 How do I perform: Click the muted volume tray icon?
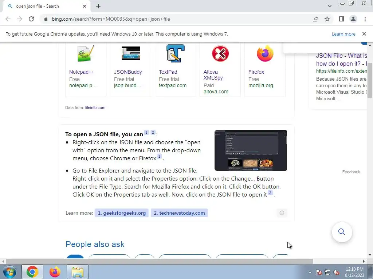[x=336, y=272]
